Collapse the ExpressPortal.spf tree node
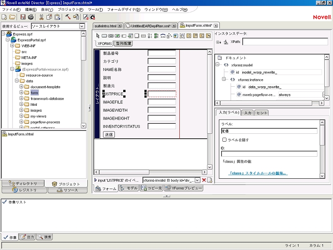The width and height of the screenshot is (333, 250). point(7,40)
